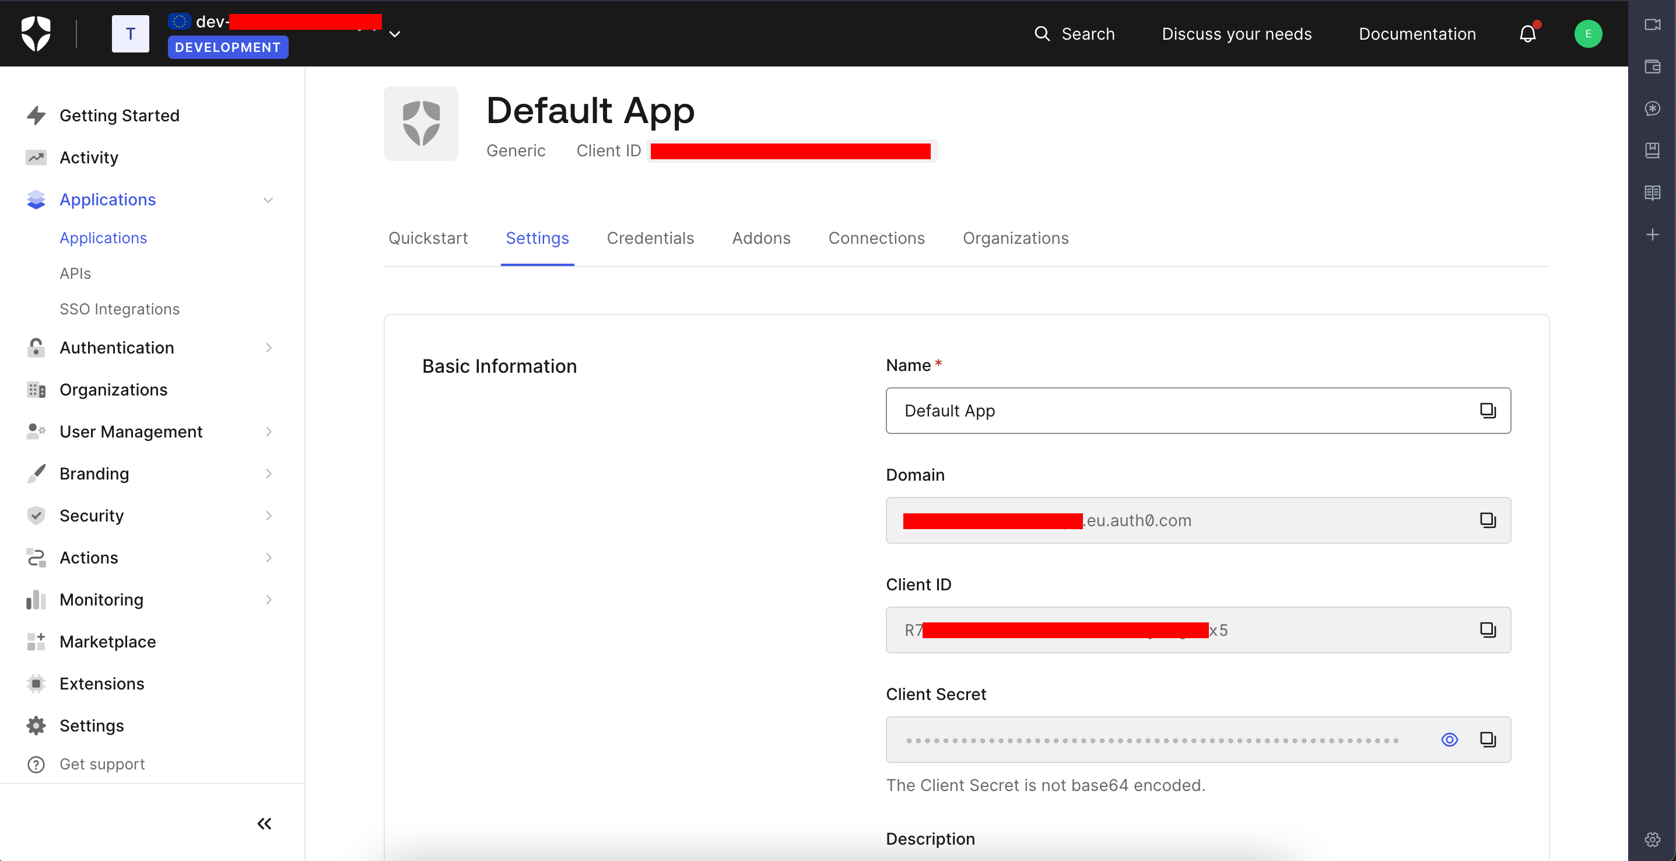Expand the Authentication section chevron
The height and width of the screenshot is (861, 1676).
268,348
